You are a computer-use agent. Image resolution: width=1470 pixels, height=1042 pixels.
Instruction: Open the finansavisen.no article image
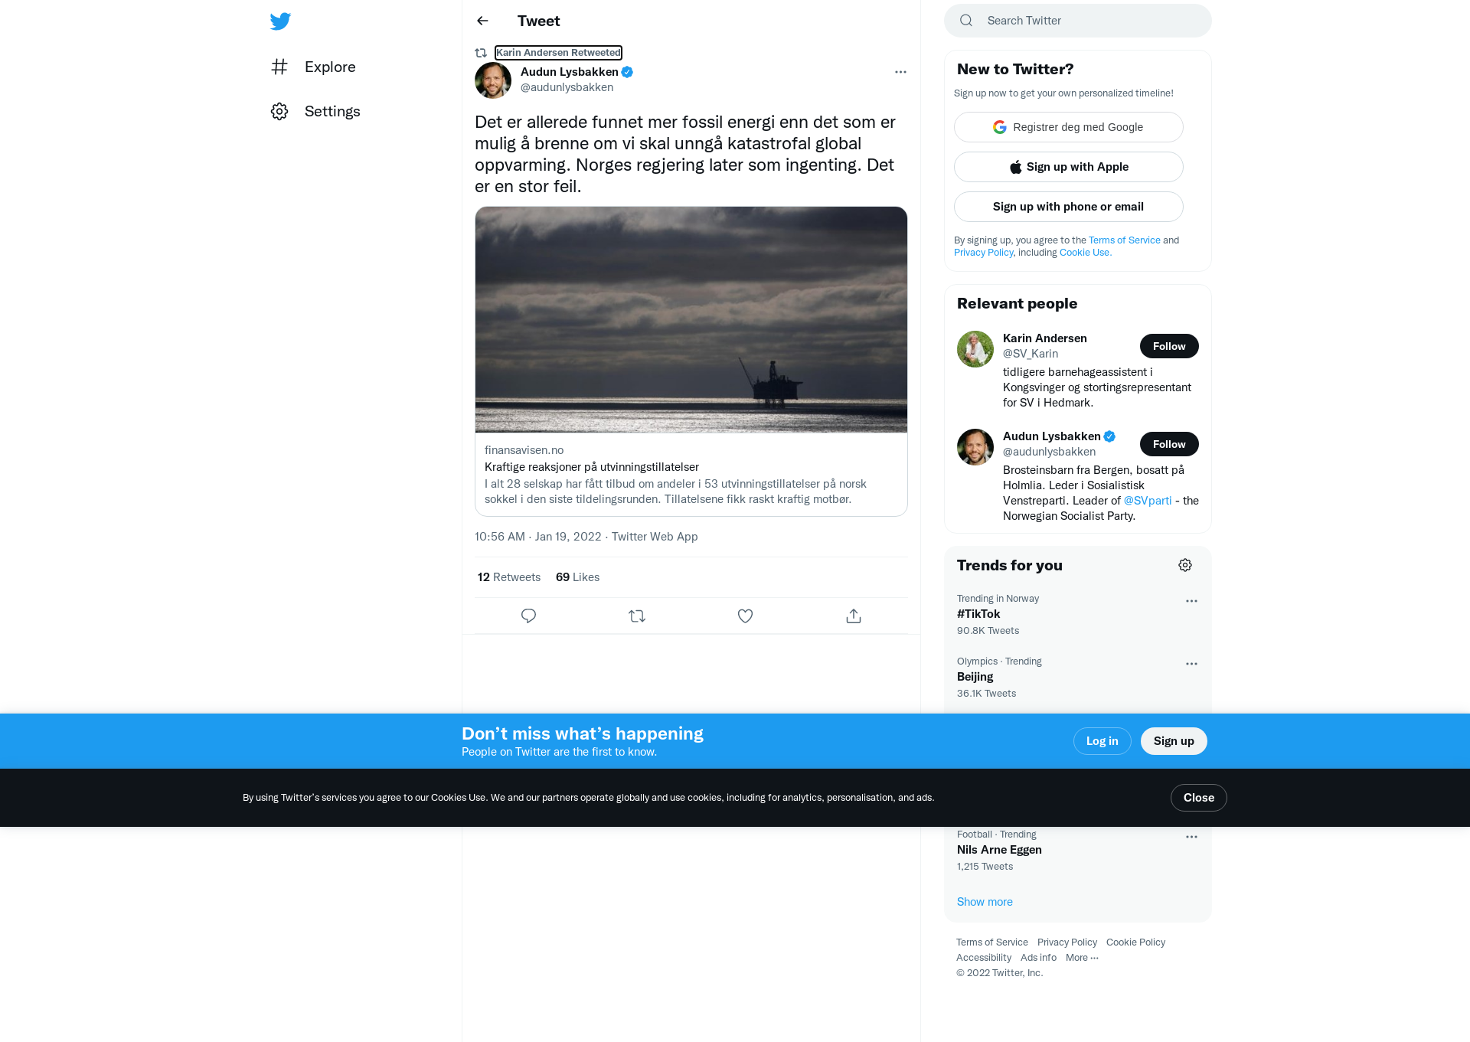(691, 320)
